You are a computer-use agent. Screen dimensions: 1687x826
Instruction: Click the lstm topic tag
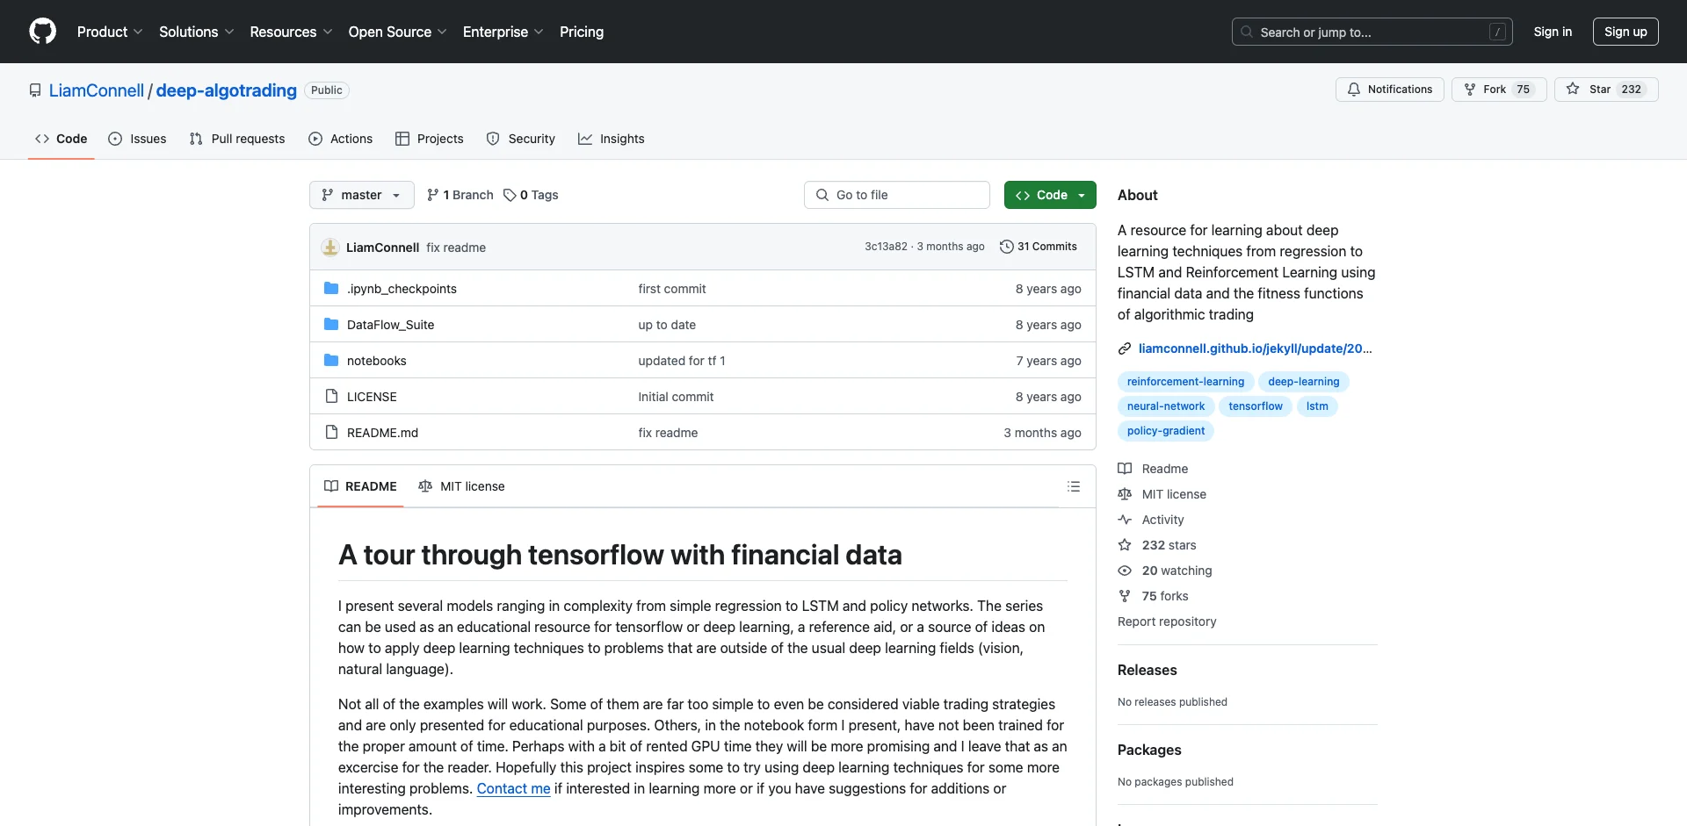pos(1317,406)
